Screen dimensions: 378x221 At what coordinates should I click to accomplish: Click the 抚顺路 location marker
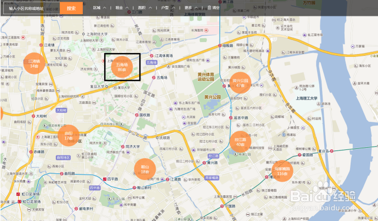157,138
